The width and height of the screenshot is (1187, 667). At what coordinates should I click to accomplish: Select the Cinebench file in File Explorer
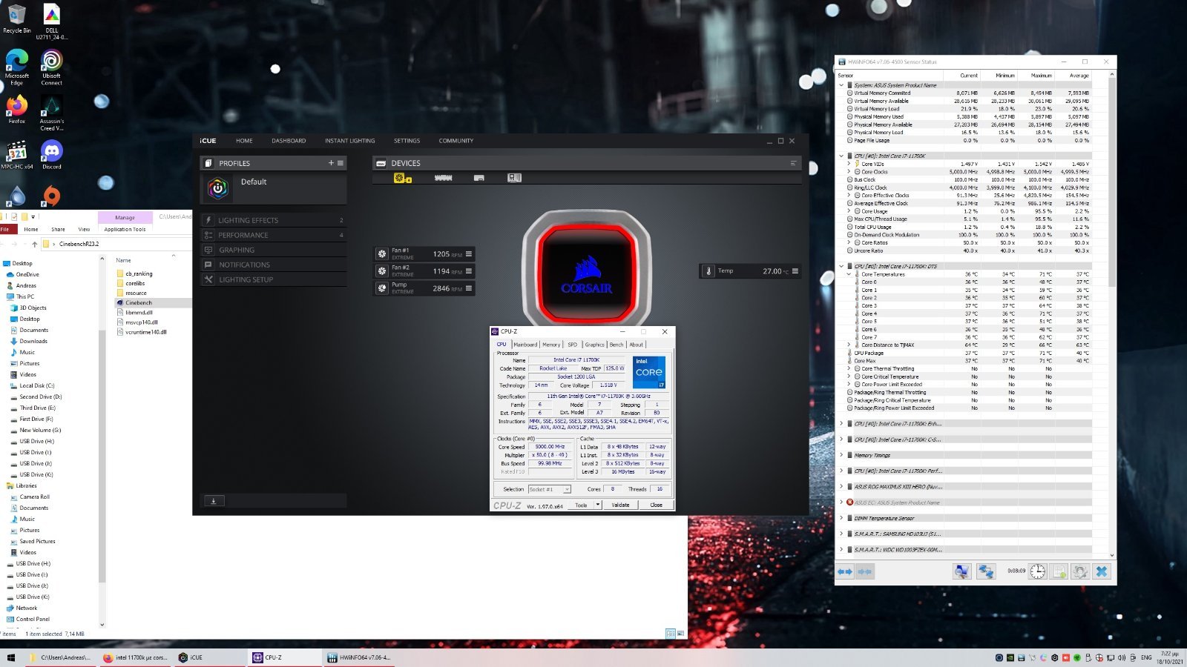click(139, 302)
